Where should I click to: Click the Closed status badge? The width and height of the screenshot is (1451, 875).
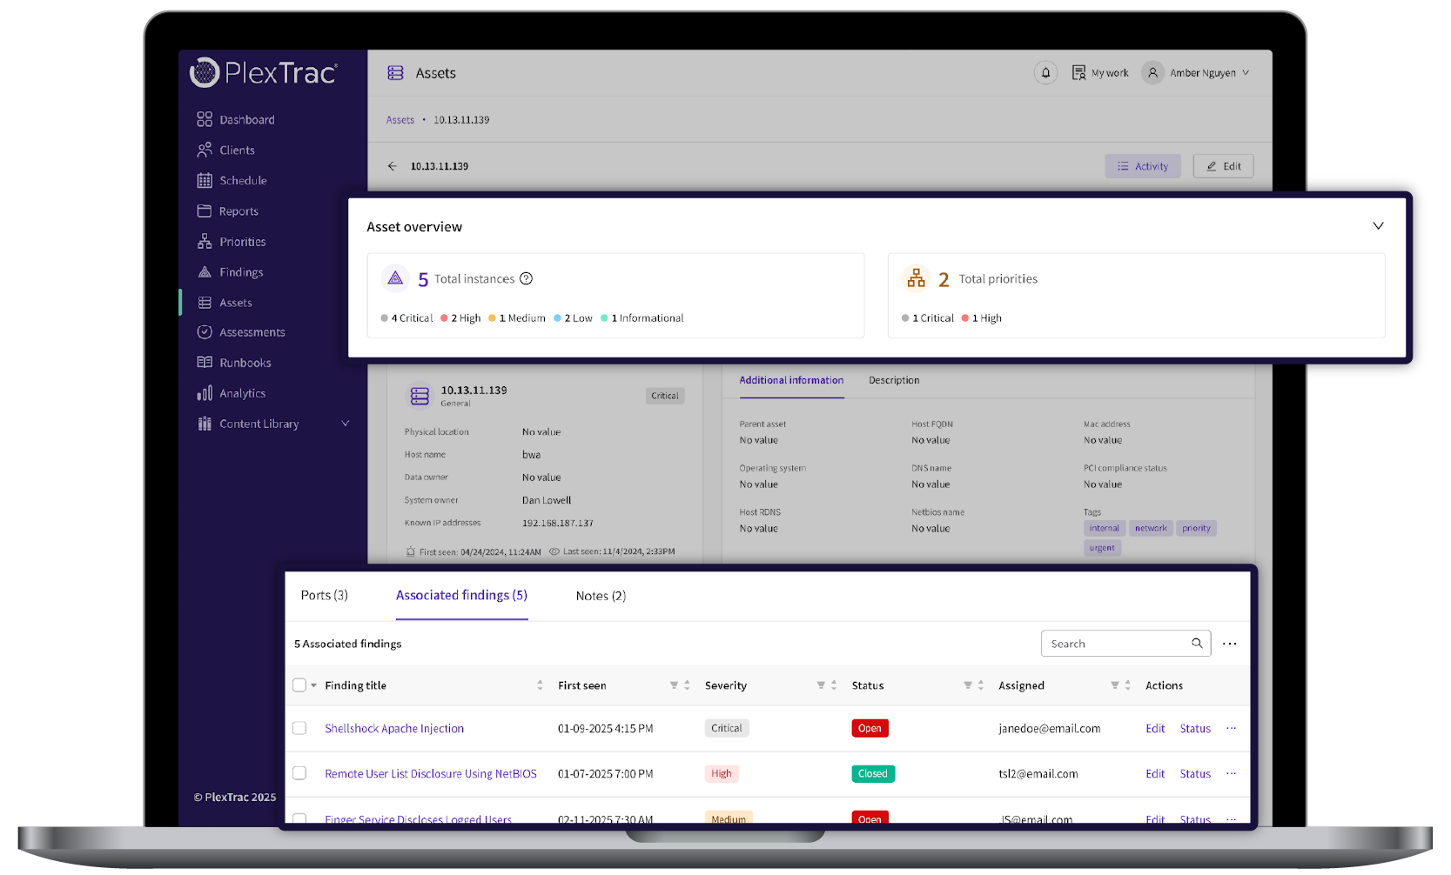tap(872, 774)
